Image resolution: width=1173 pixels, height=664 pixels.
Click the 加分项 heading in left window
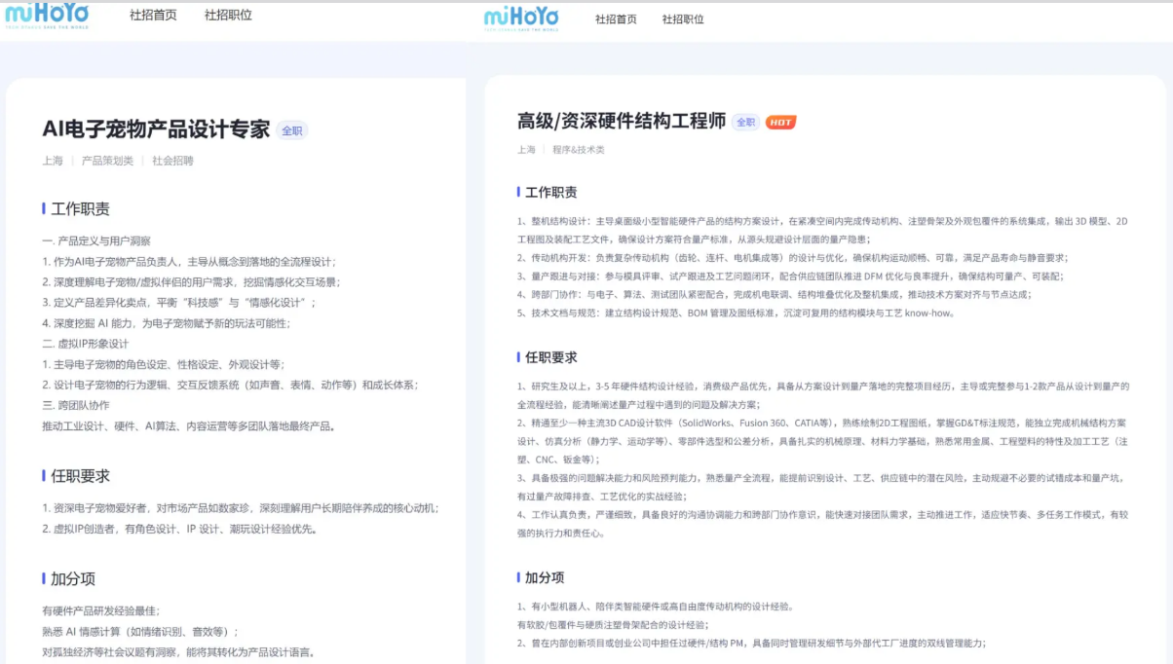73,578
